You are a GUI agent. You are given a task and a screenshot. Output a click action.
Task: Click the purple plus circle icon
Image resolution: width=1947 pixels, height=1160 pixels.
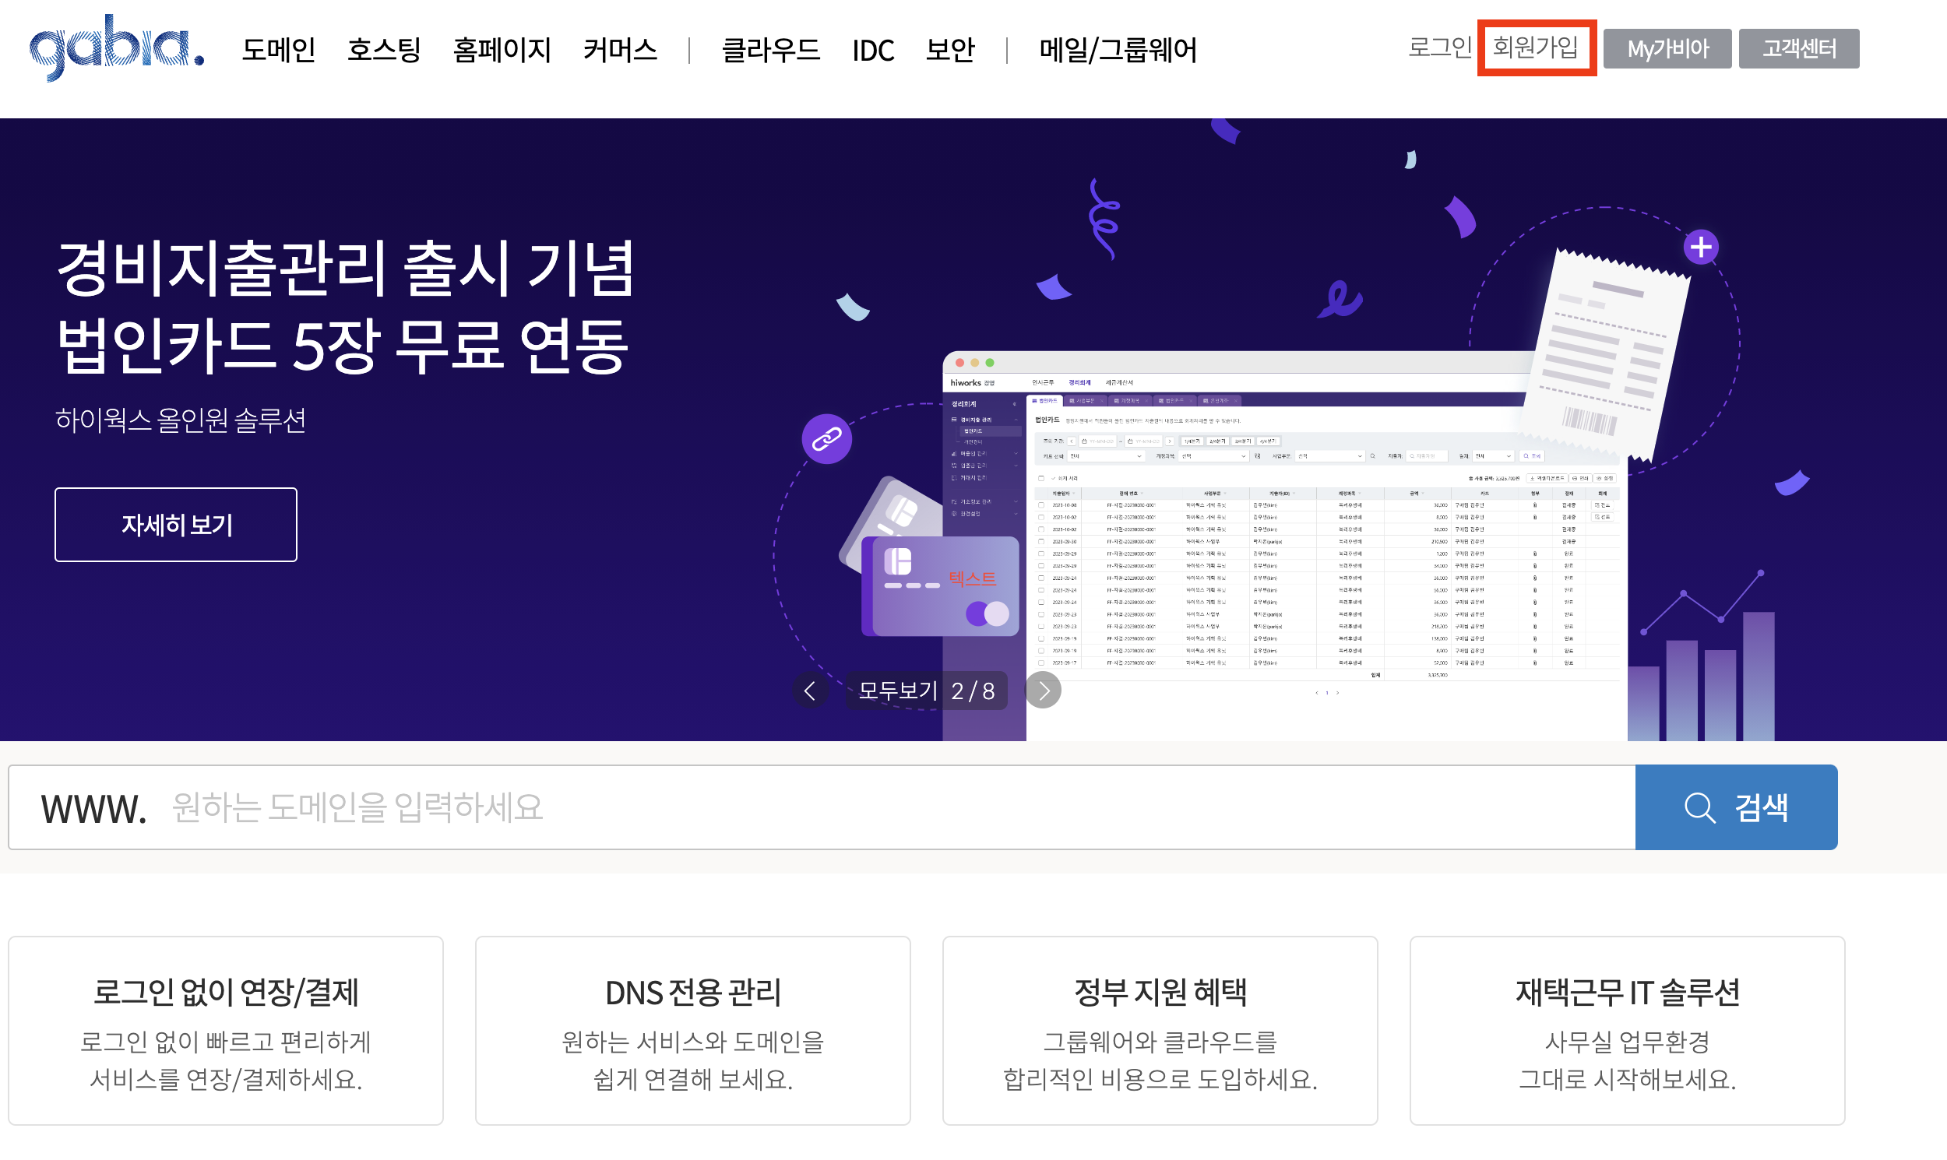(1700, 248)
